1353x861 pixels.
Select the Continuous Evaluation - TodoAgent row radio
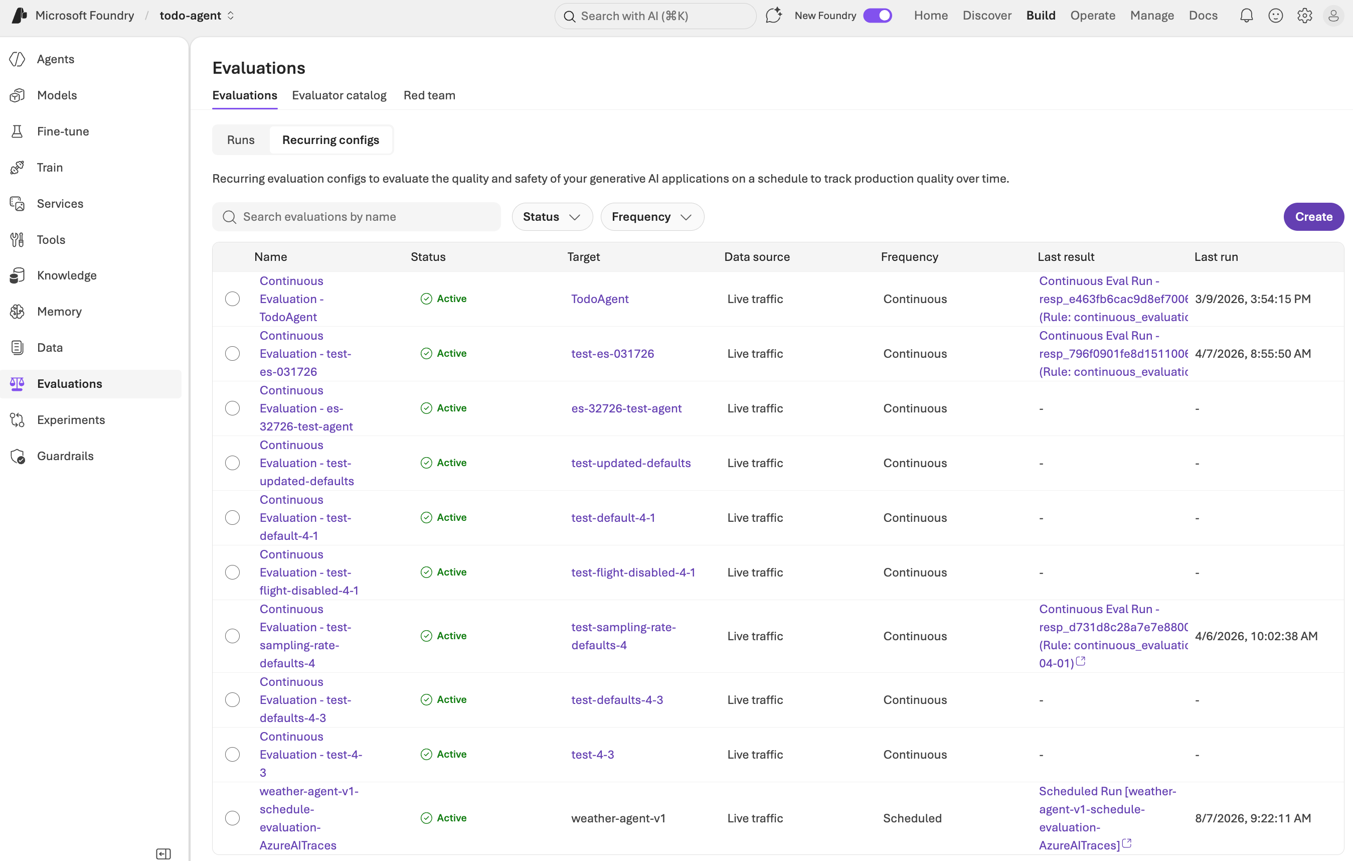click(233, 299)
